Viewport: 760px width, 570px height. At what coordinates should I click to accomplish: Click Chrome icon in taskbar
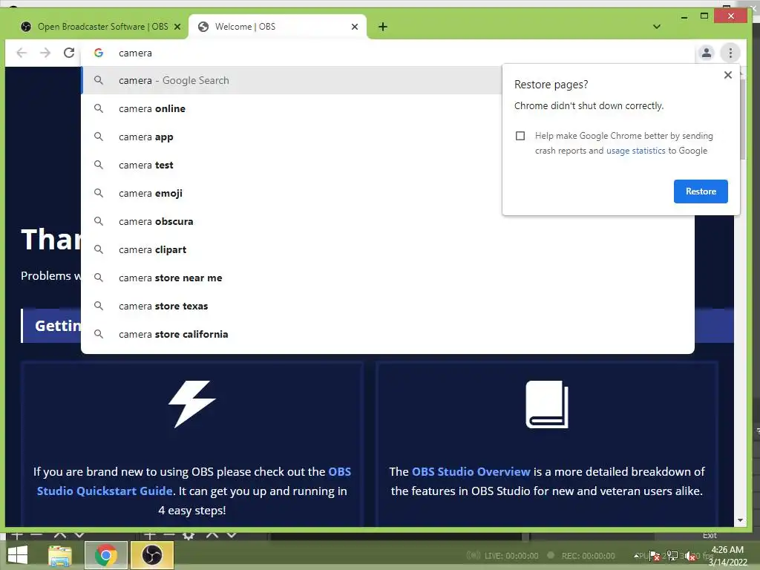106,555
